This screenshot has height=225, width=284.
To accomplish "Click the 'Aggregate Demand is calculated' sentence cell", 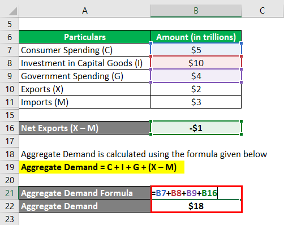I will pos(144,154).
